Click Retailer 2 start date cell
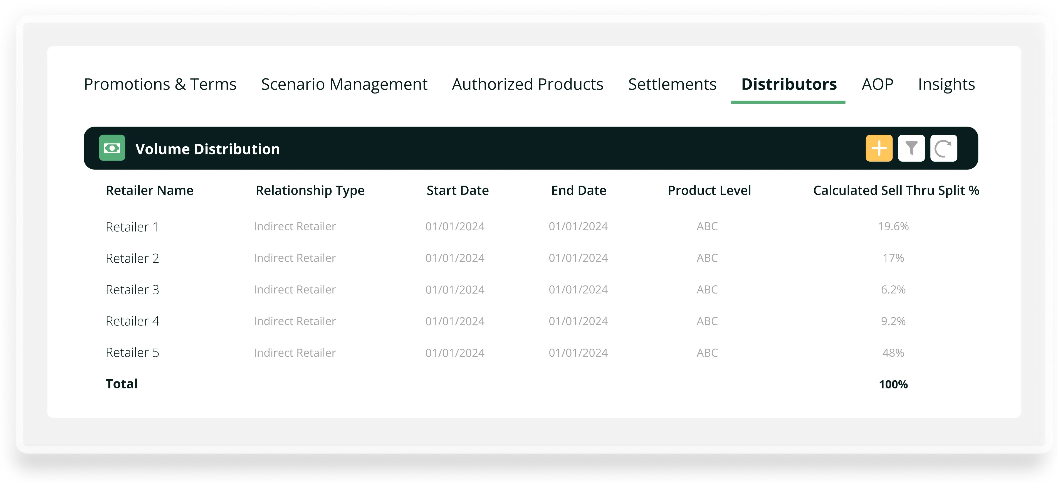Image resolution: width=1058 pixels, height=483 pixels. [455, 258]
